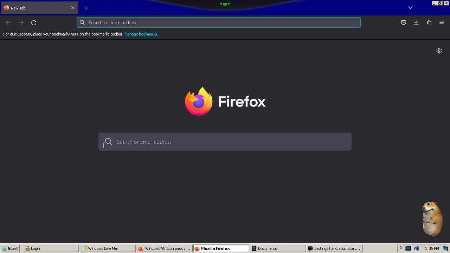450x253 pixels.
Task: Open Settings for Classic Start taskbar window
Action: 334,248
